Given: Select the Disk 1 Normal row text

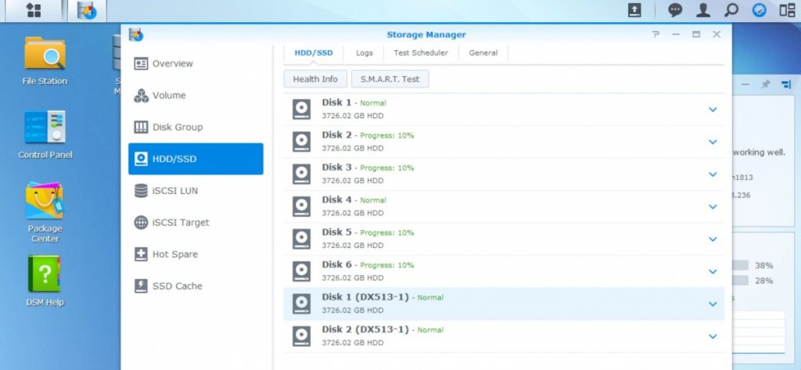Looking at the screenshot, I should [x=354, y=102].
